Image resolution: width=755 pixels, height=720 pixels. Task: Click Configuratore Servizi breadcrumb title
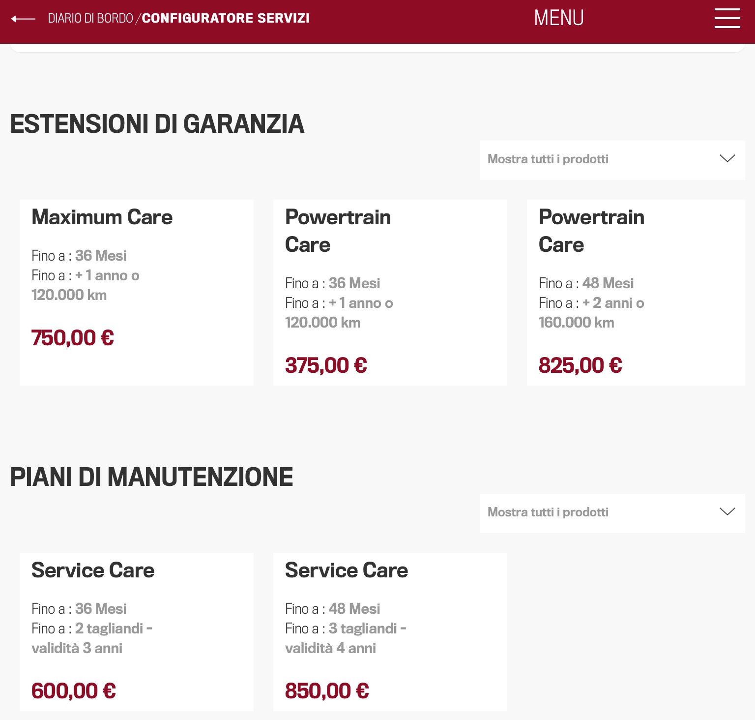[x=226, y=19]
